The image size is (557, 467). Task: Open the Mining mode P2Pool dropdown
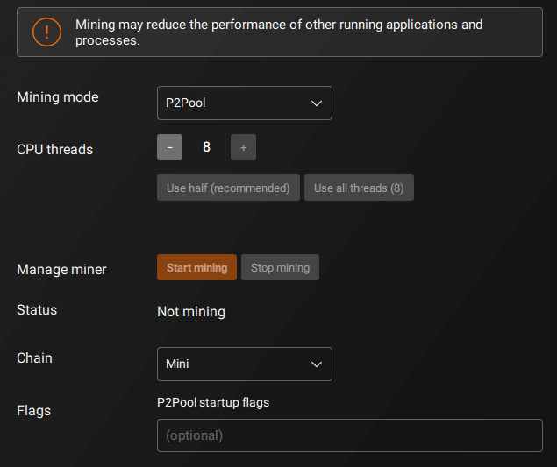pos(244,103)
